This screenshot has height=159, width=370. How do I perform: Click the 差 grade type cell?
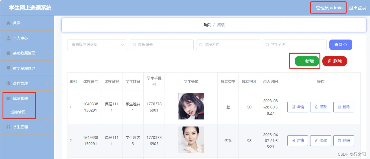coord(228,107)
